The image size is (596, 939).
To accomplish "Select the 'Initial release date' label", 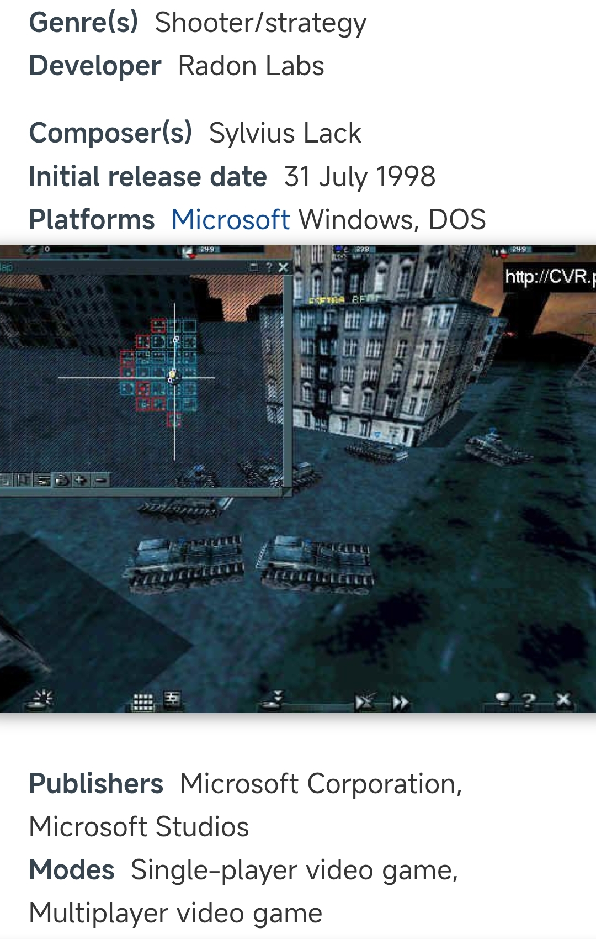I will click(148, 177).
